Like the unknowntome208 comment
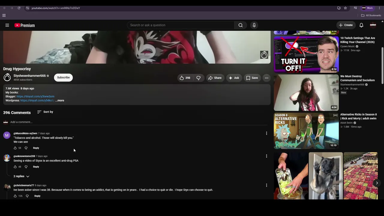The width and height of the screenshot is (384, 216). 15,167
